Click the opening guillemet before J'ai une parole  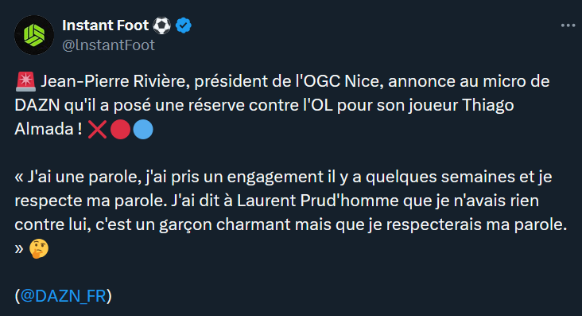pyautogui.click(x=19, y=178)
